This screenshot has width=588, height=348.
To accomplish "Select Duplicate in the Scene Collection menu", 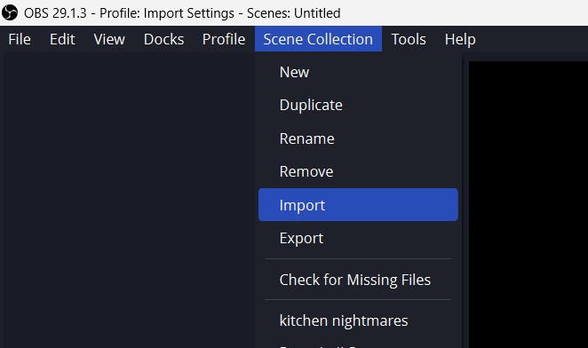I will 358,105.
